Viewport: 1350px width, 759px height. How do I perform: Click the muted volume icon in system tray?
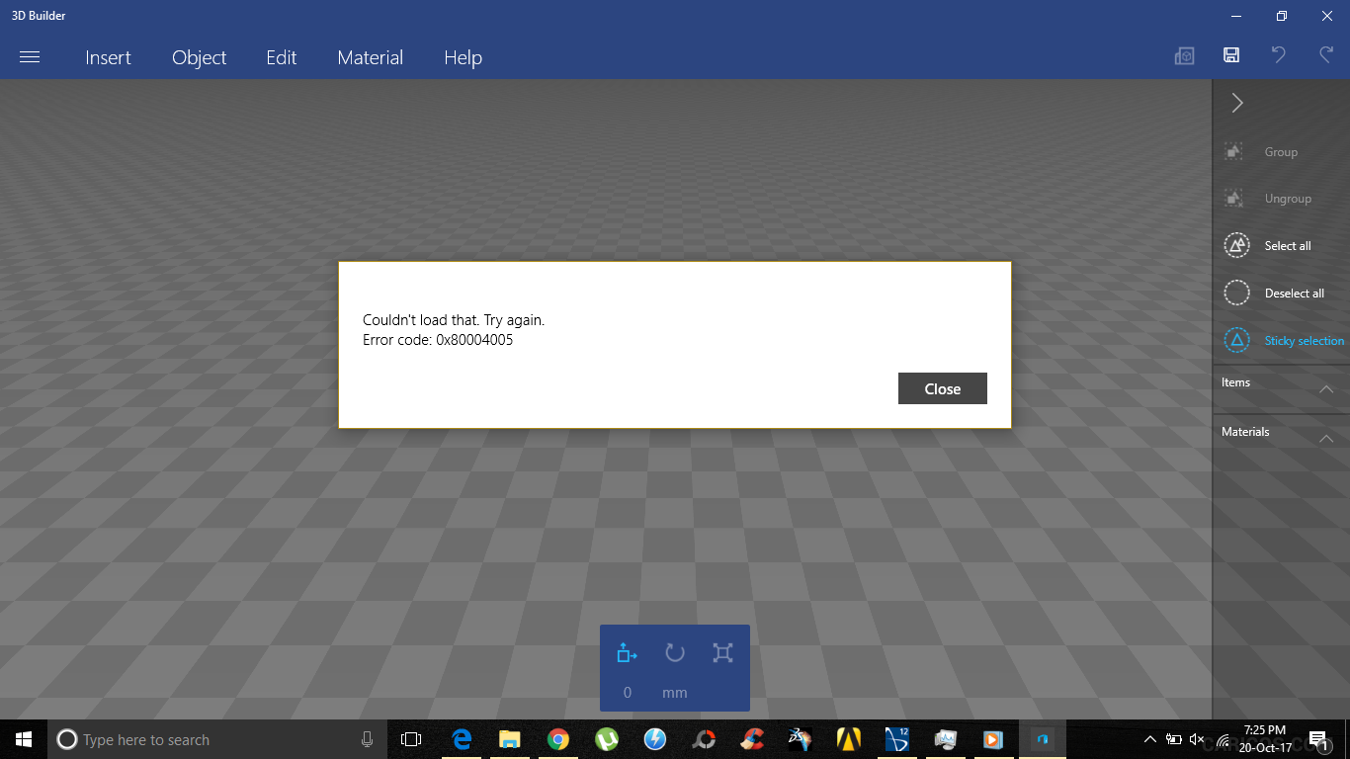click(1198, 739)
